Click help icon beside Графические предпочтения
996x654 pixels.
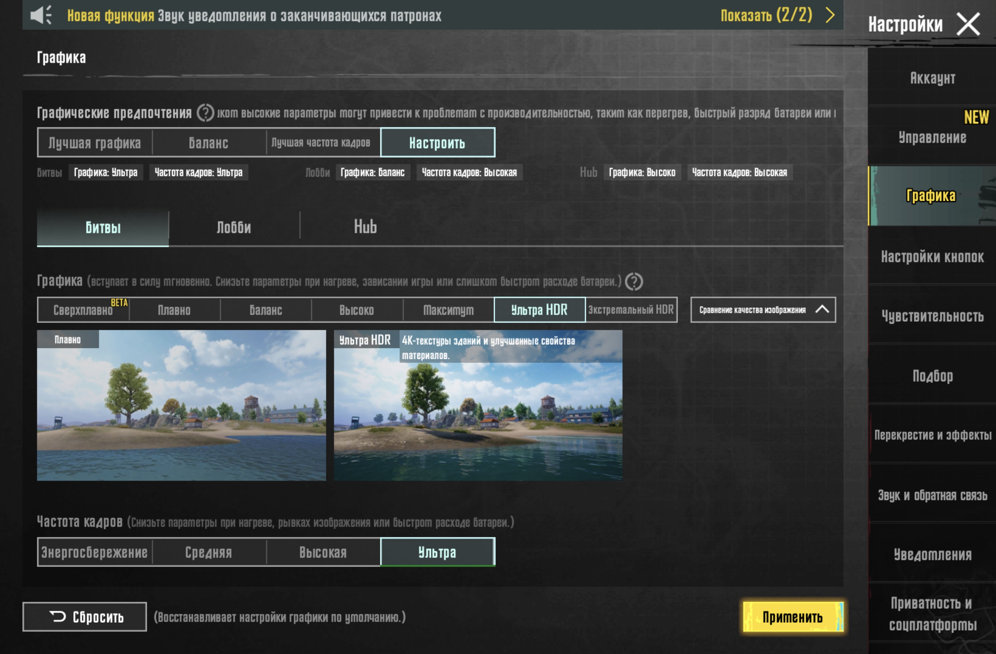coord(205,113)
